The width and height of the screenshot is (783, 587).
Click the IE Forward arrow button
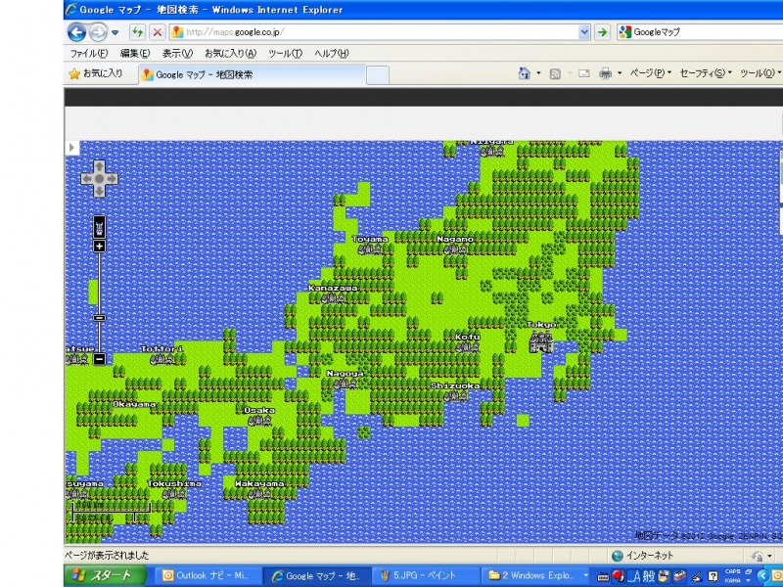[98, 33]
